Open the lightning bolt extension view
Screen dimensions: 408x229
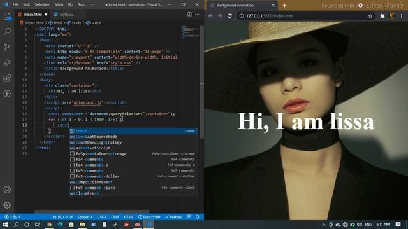point(7,94)
